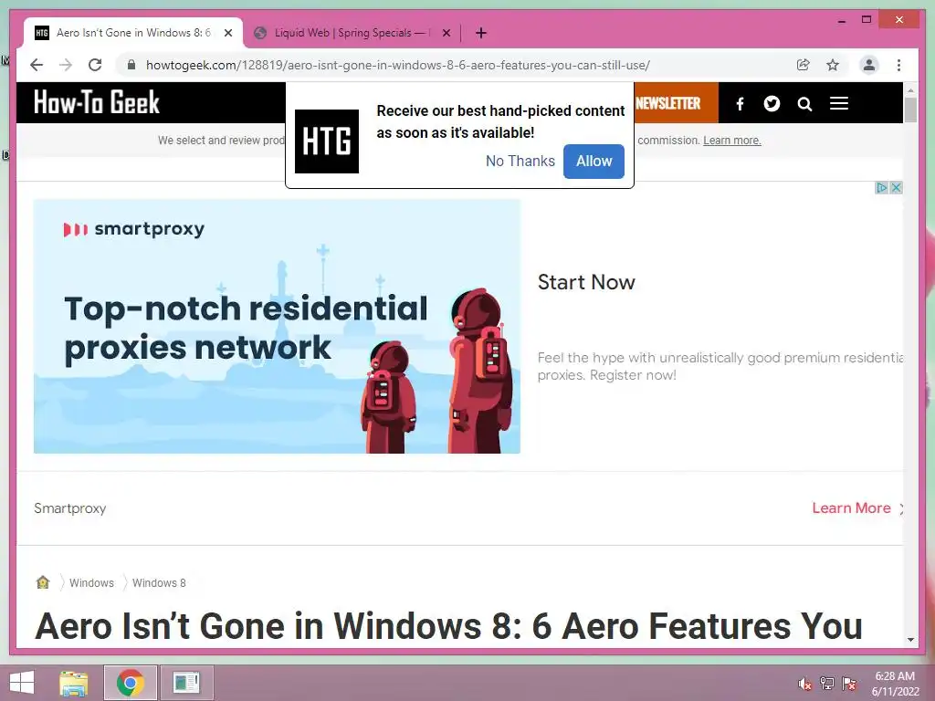
Task: Click the How-To Geek logo
Action: coord(97,102)
